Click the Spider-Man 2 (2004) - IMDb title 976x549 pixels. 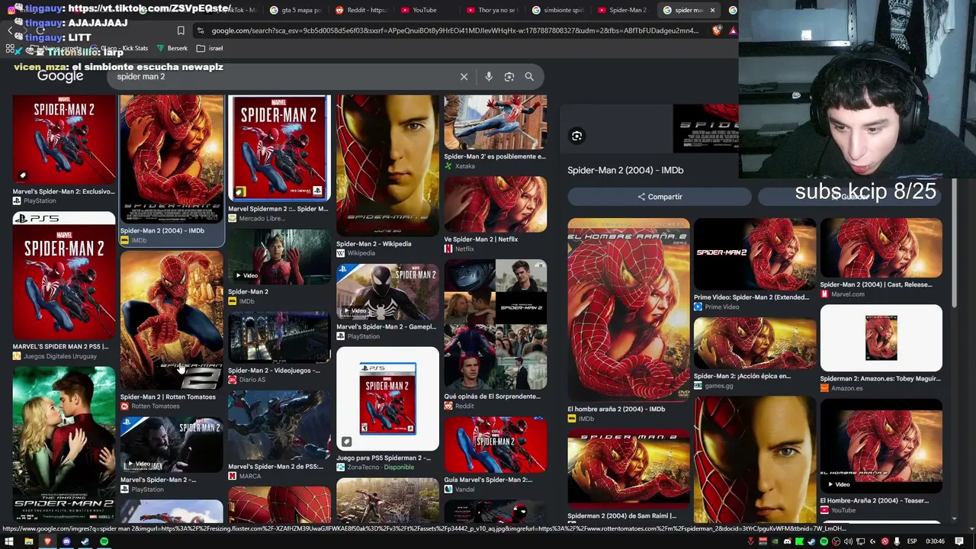[x=625, y=170]
